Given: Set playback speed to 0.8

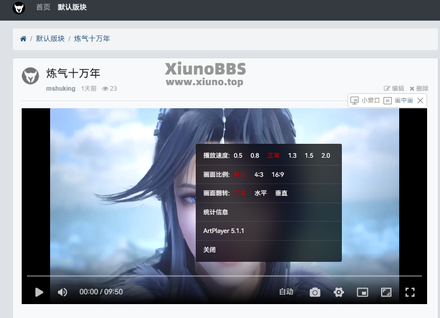Looking at the screenshot, I should pyautogui.click(x=255, y=156).
